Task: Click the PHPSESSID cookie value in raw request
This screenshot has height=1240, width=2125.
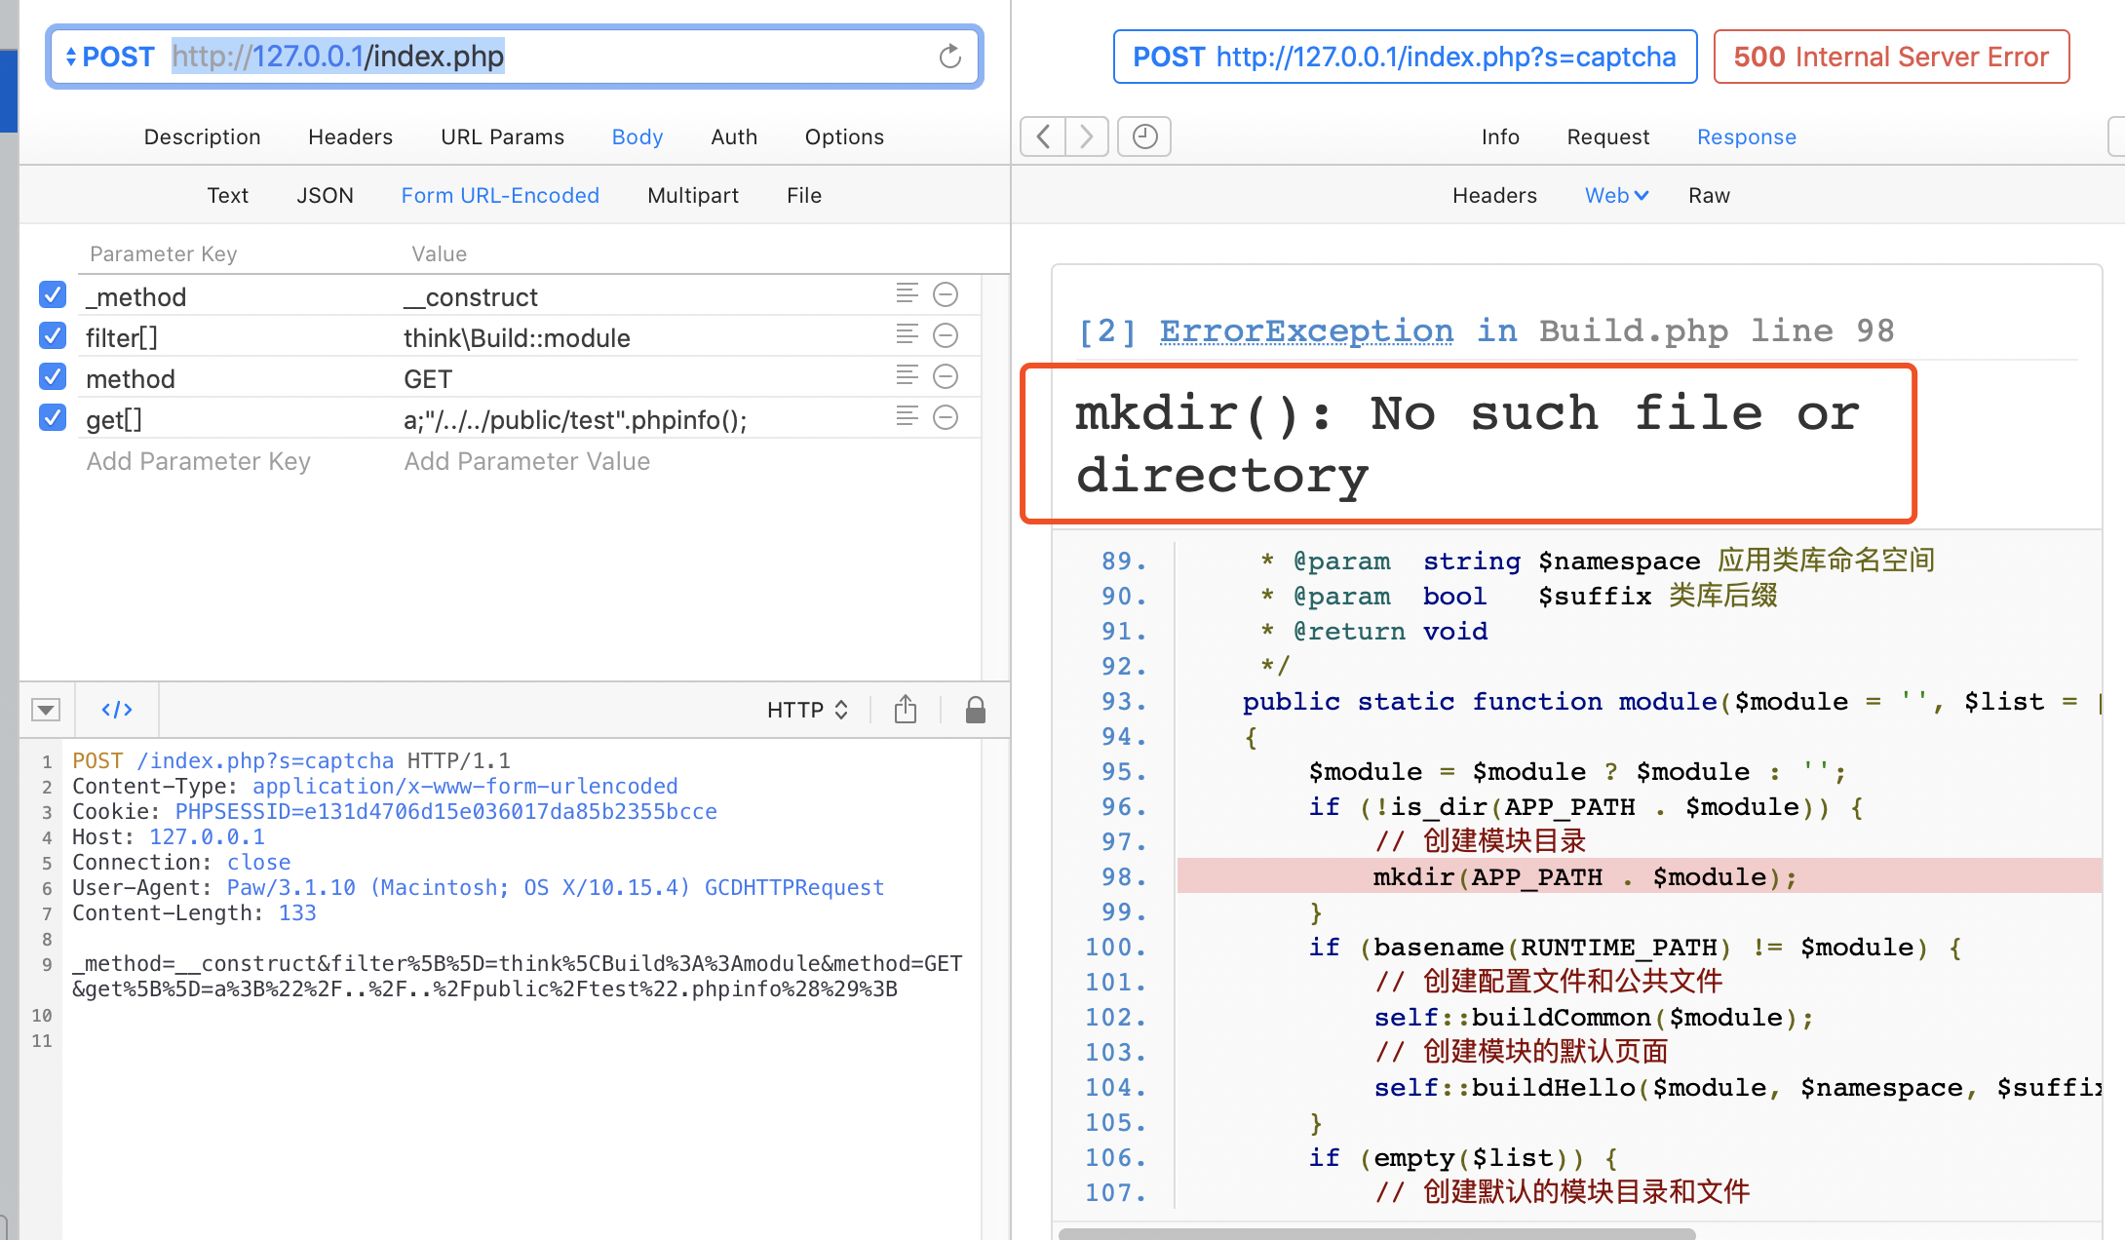Action: coord(445,811)
